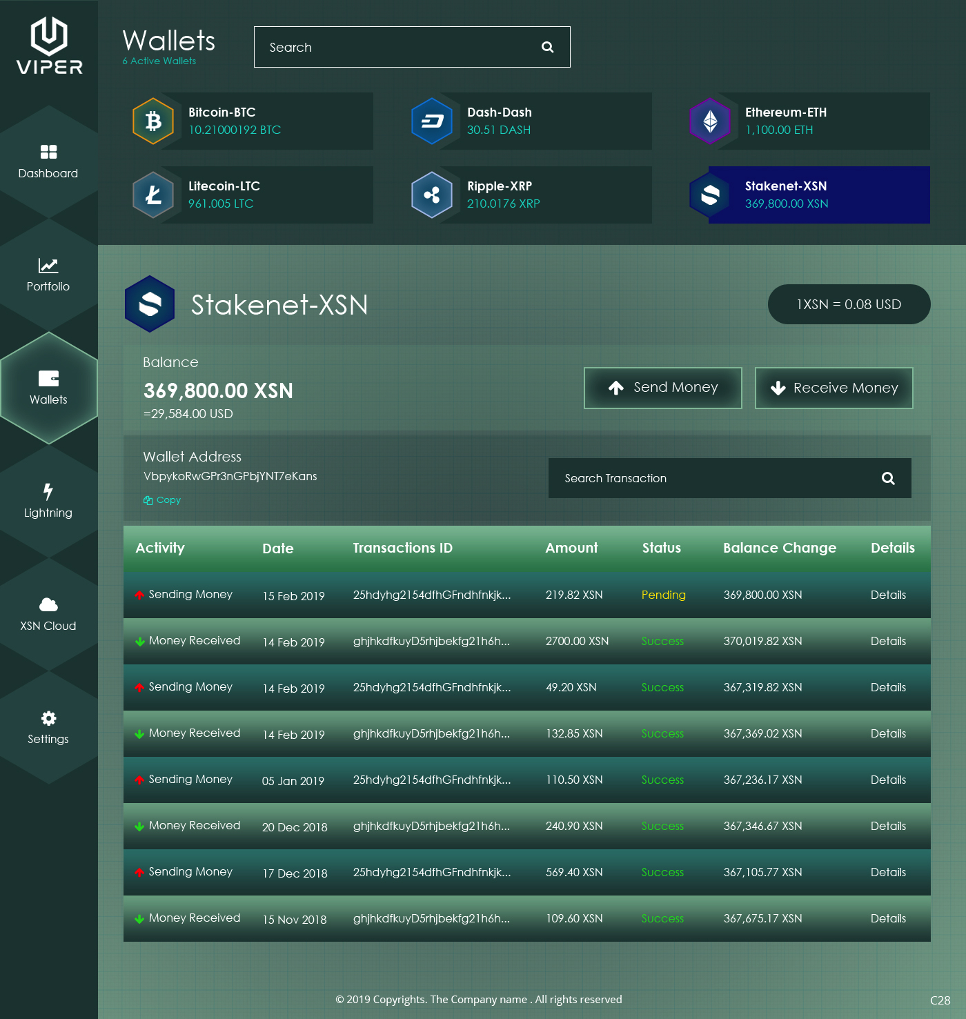Open the Lightning bolt icon
Image resolution: width=966 pixels, height=1019 pixels.
pos(48,491)
